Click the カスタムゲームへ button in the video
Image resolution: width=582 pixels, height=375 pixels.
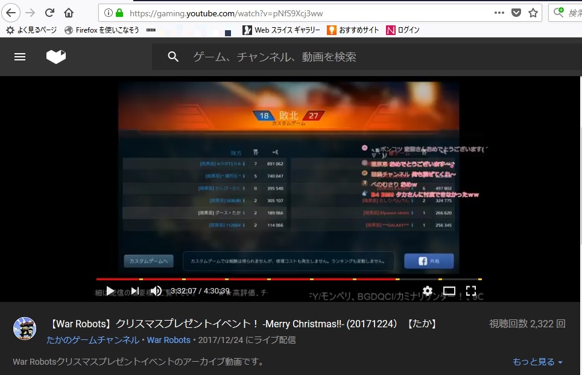tap(148, 261)
